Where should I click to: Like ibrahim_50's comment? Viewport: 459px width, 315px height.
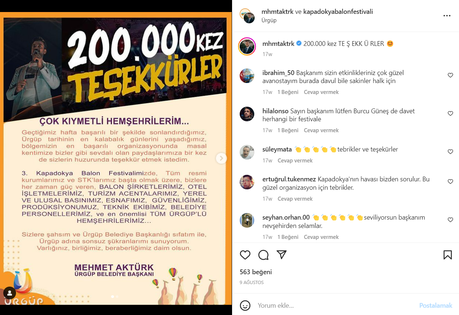pyautogui.click(x=450, y=75)
